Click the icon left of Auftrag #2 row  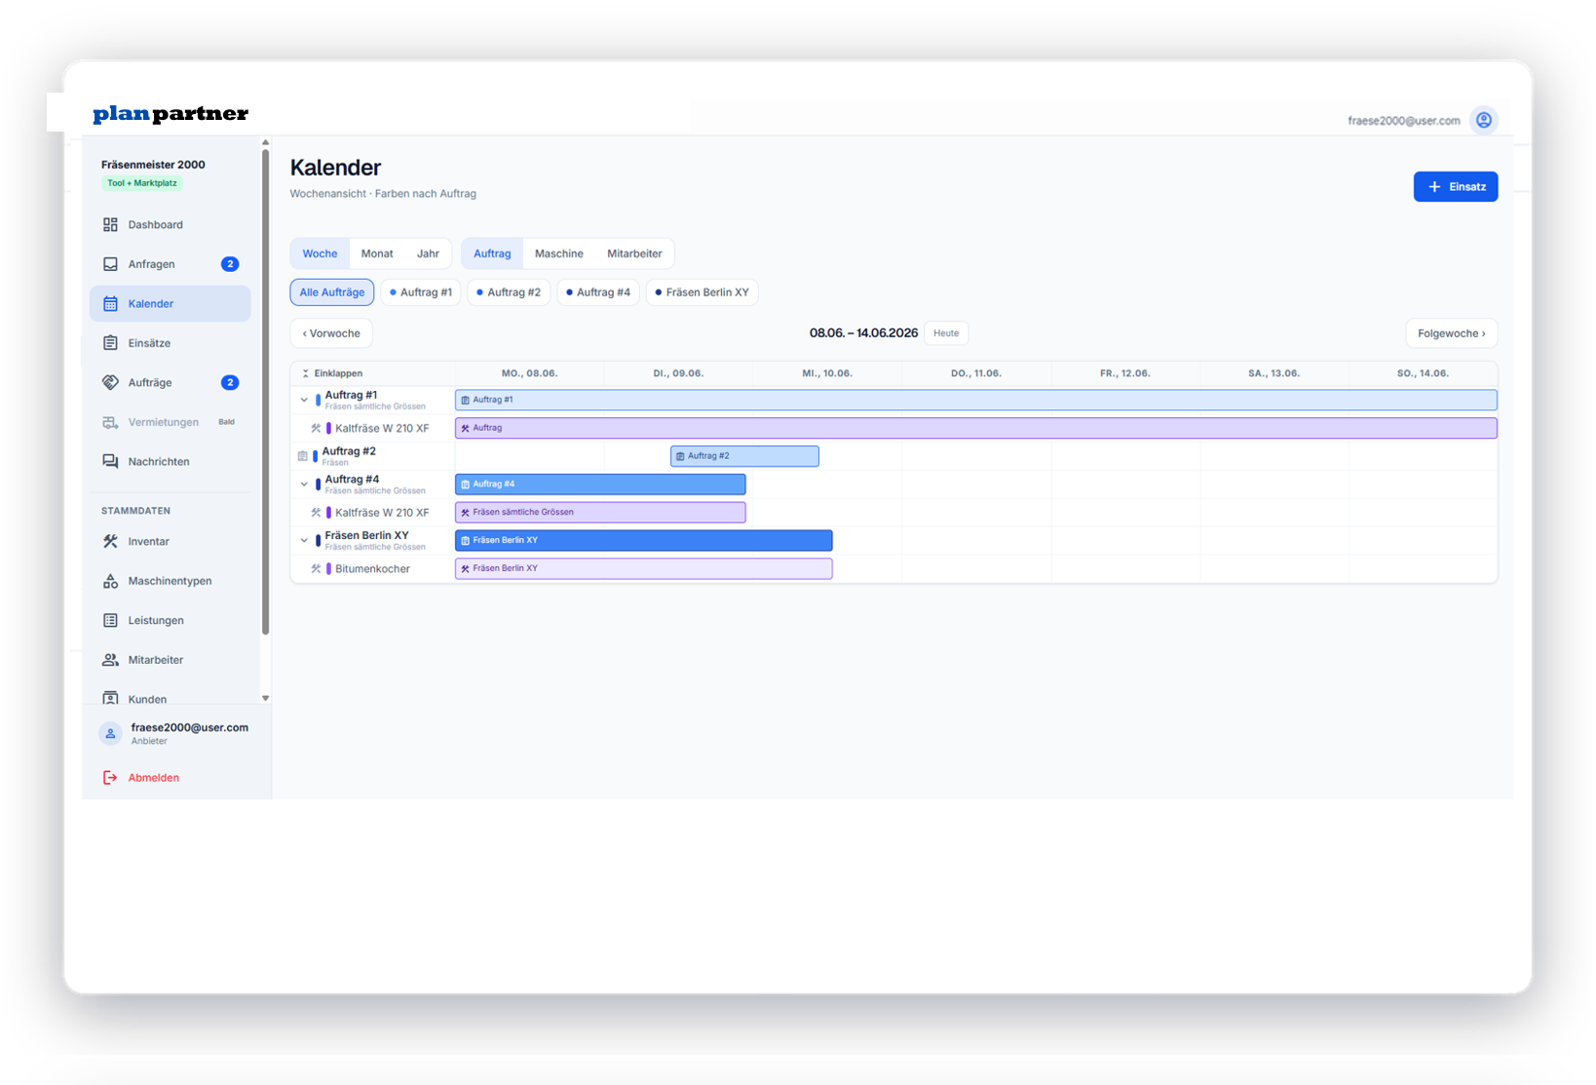pyautogui.click(x=302, y=456)
